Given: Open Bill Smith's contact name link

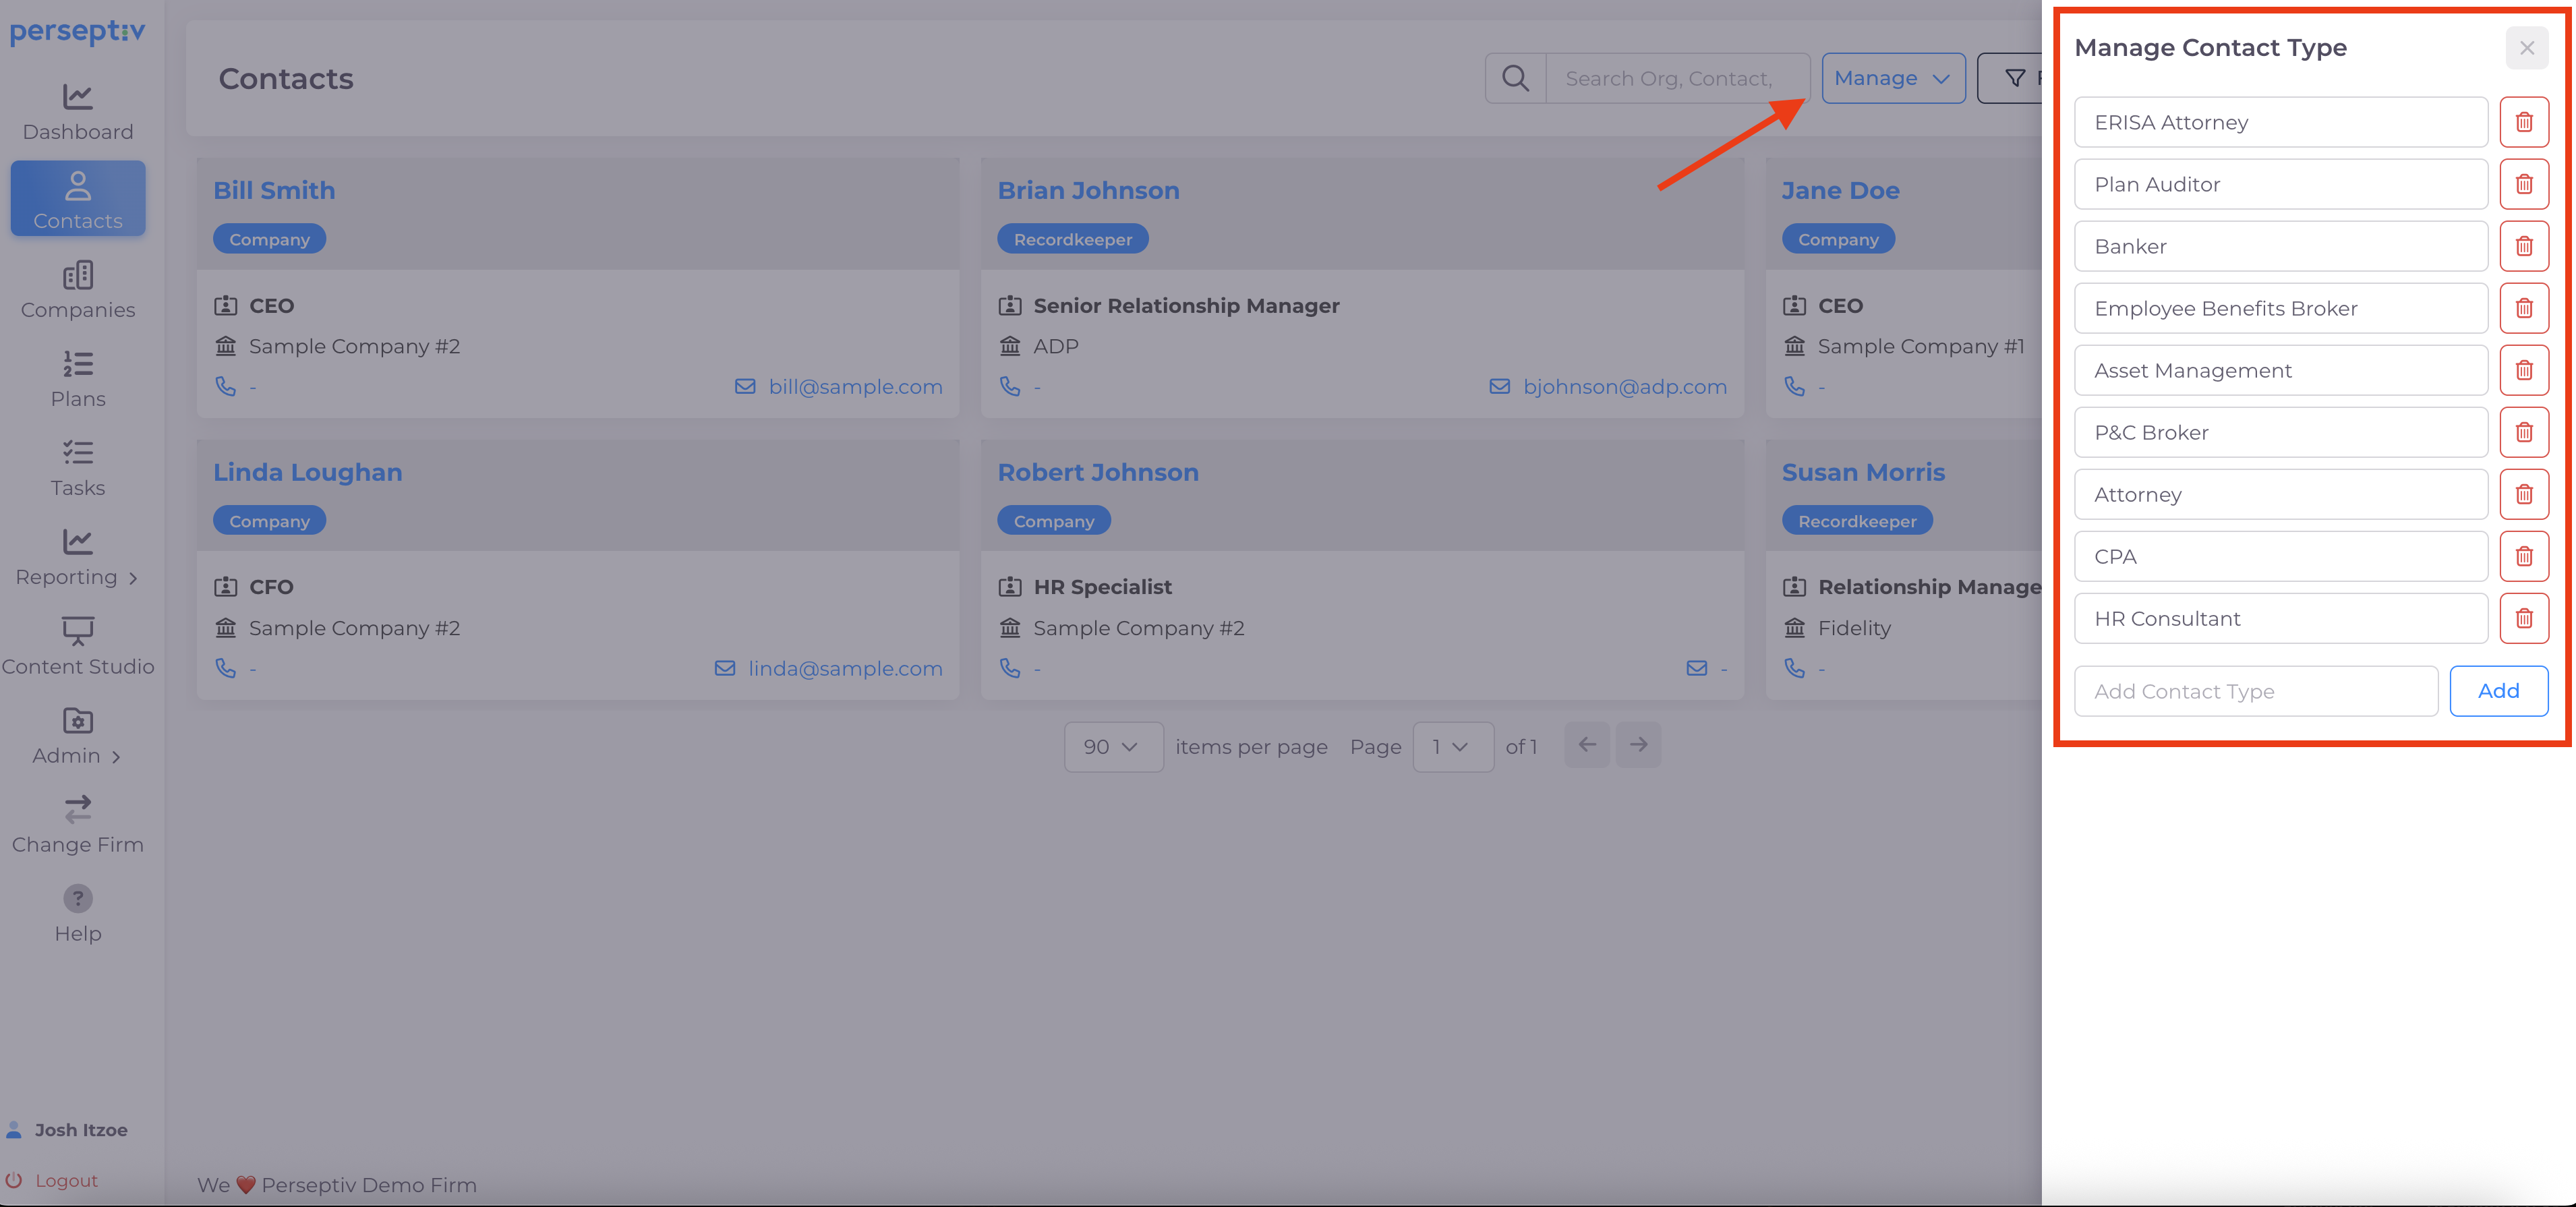Looking at the screenshot, I should click(274, 190).
